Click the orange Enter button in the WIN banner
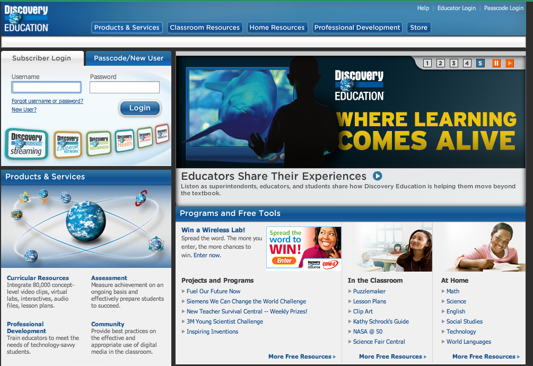The image size is (533, 366). (284, 260)
